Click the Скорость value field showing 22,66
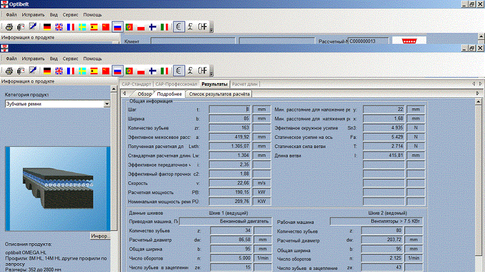 coord(230,183)
